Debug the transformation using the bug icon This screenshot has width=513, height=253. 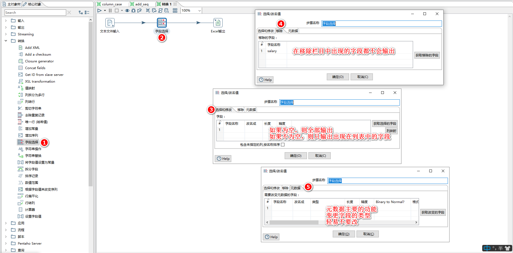coord(133,11)
